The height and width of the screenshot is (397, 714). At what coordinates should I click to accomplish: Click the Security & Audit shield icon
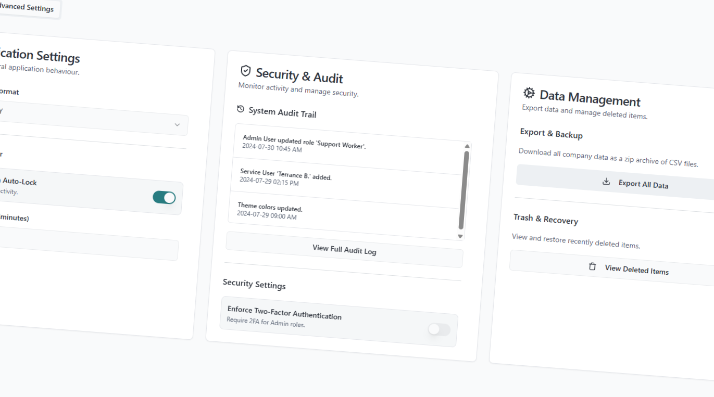pyautogui.click(x=246, y=71)
